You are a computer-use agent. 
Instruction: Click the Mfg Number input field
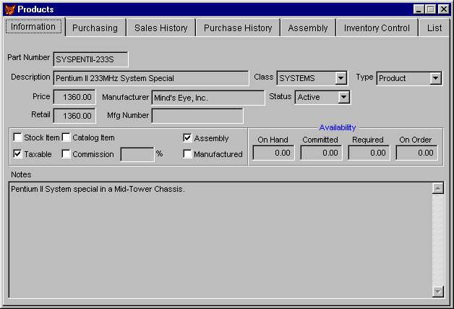tap(197, 115)
